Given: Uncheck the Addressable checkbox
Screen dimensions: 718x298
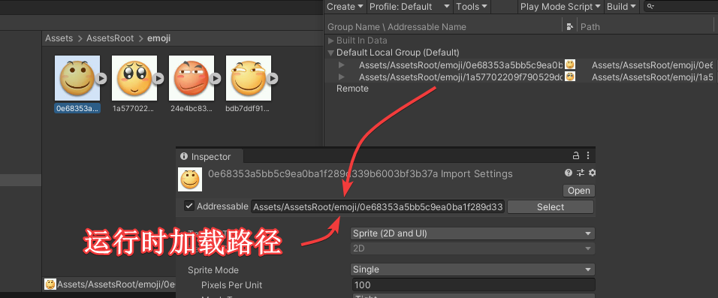Looking at the screenshot, I should pos(189,206).
